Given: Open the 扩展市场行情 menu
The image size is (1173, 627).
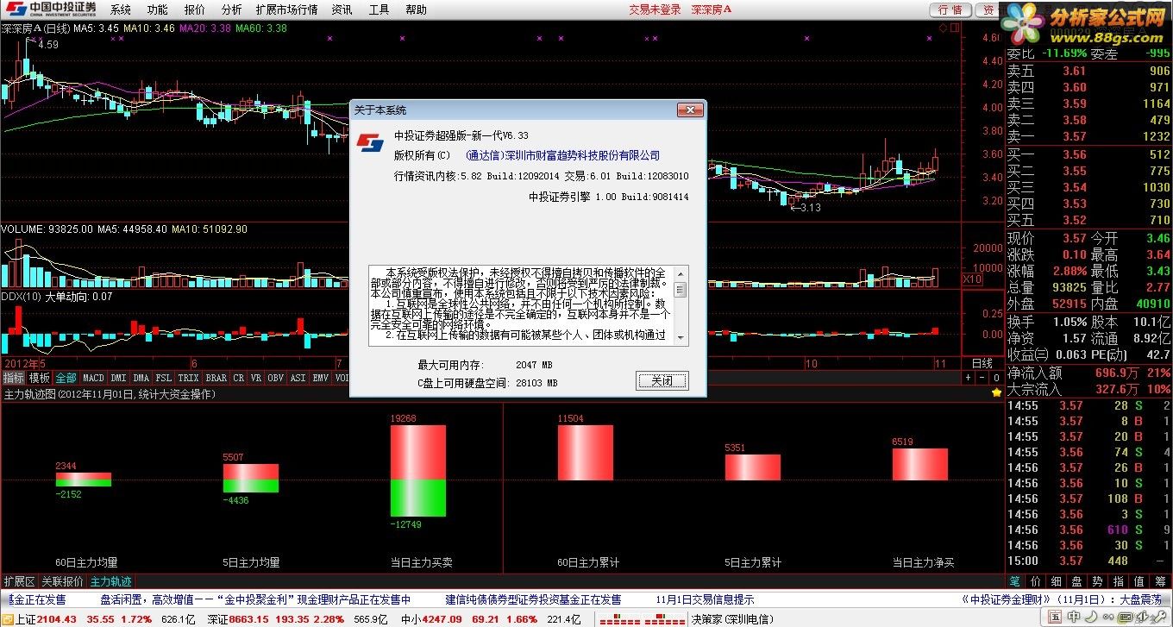Looking at the screenshot, I should point(286,9).
